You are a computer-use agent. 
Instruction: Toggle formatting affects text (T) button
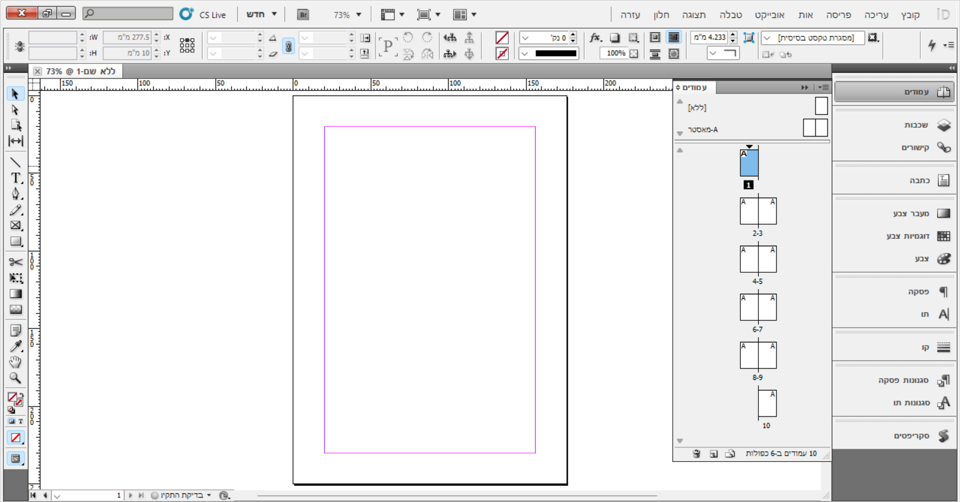click(x=21, y=421)
